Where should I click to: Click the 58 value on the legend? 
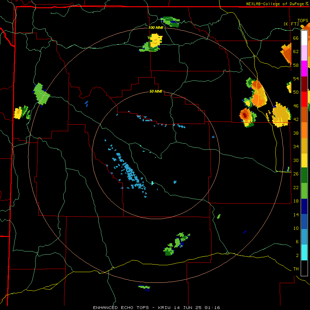[x=296, y=65]
